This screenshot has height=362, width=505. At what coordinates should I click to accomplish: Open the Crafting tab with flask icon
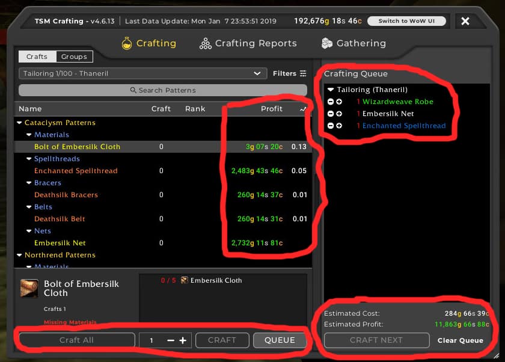149,43
